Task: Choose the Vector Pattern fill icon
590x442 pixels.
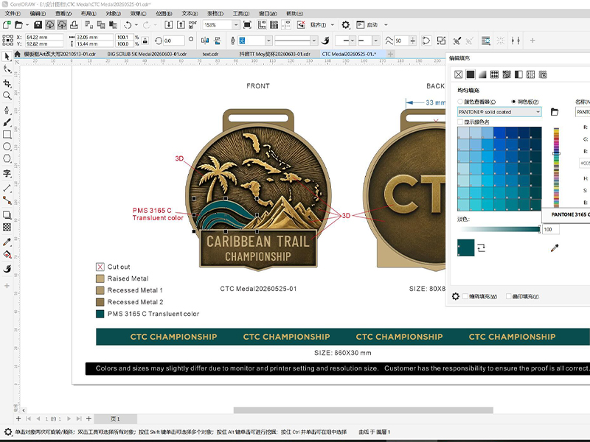Action: (x=494, y=74)
